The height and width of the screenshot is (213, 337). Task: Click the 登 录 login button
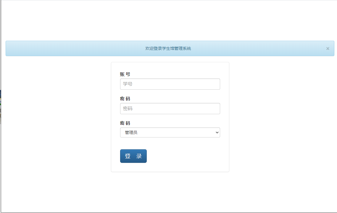(x=133, y=156)
